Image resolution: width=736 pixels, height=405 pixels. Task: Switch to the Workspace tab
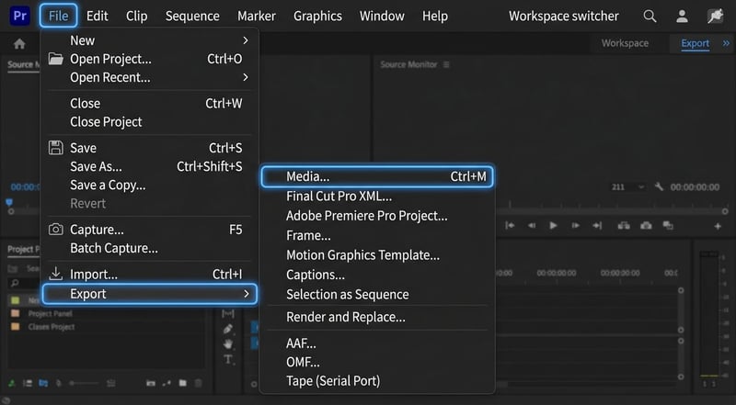[625, 43]
